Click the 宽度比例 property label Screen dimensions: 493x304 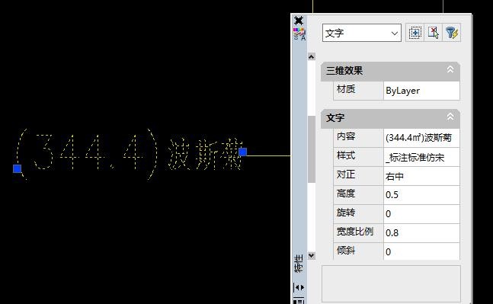355,232
